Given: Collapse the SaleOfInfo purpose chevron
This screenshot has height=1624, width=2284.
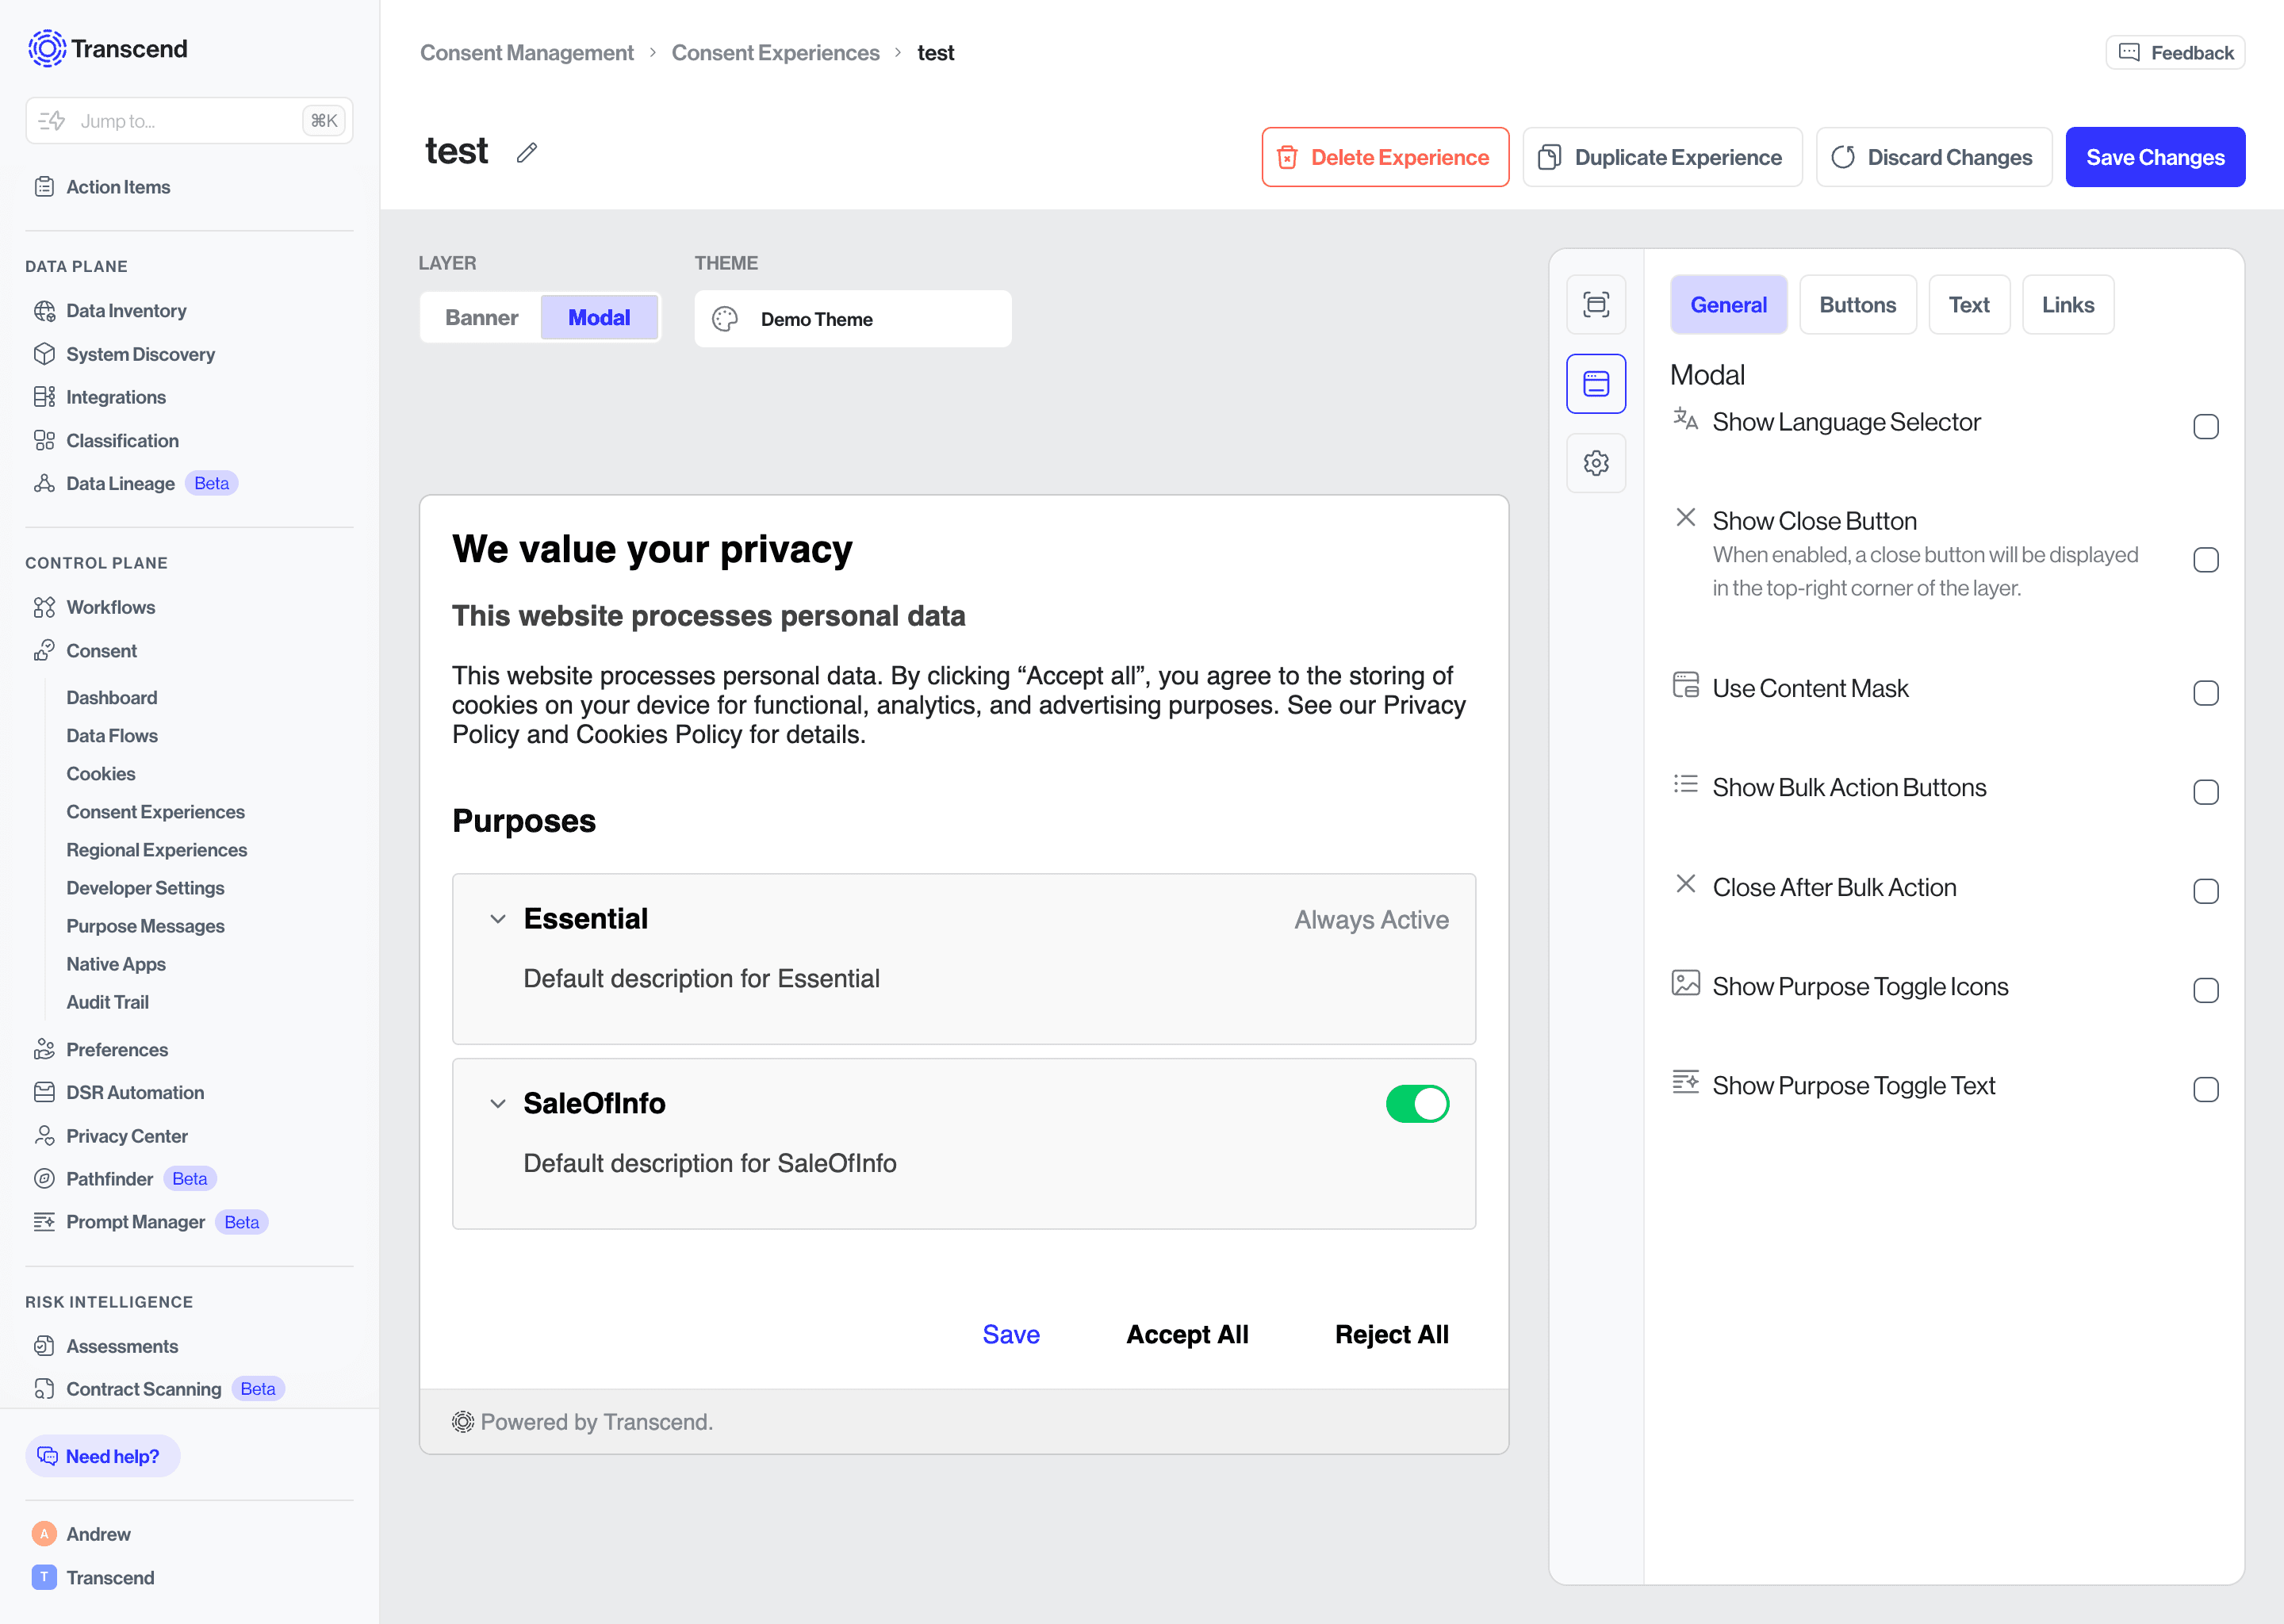Looking at the screenshot, I should click(498, 1104).
